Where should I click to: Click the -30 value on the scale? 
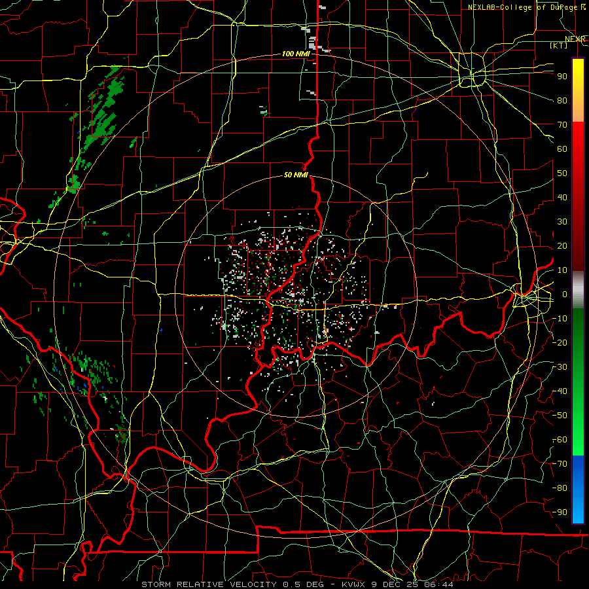tap(560, 367)
